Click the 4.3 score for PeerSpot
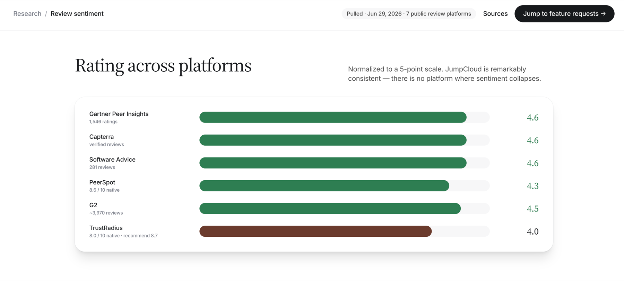This screenshot has width=624, height=281. pyautogui.click(x=532, y=186)
